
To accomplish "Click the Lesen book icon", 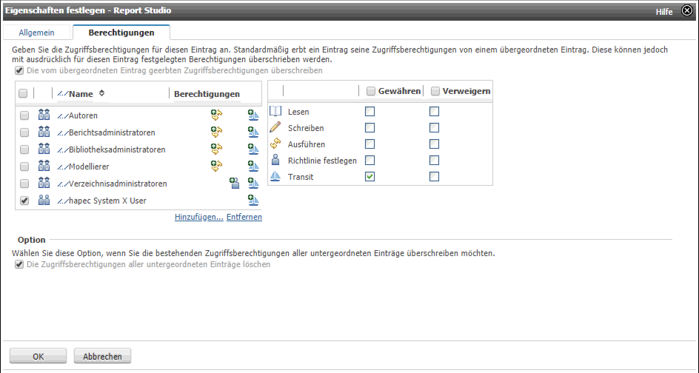I will click(x=275, y=111).
